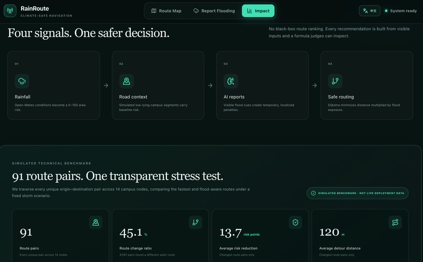This screenshot has height=262, width=423.
Task: Click the Route pairs card pin icon
Action: point(96,222)
